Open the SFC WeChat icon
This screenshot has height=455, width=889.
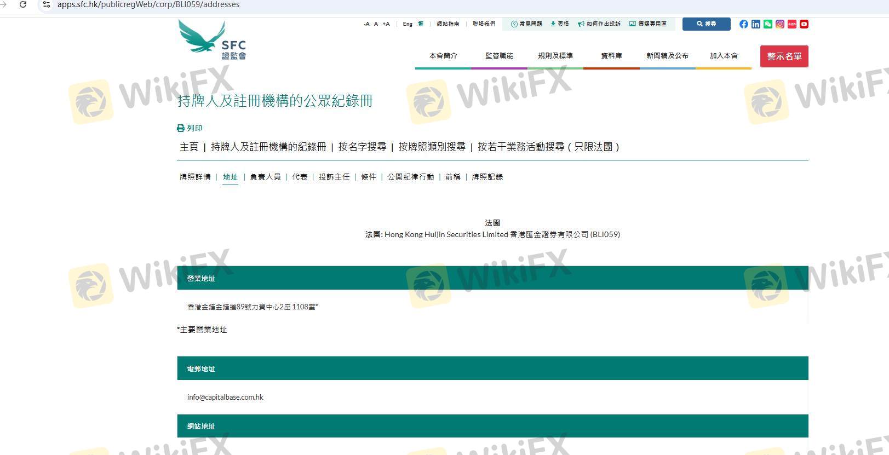click(768, 24)
